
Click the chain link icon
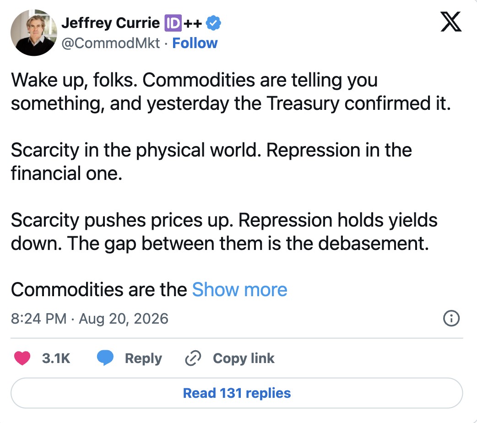(193, 358)
